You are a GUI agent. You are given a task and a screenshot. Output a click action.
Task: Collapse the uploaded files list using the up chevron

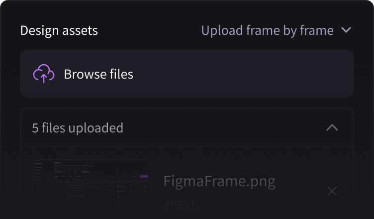332,127
